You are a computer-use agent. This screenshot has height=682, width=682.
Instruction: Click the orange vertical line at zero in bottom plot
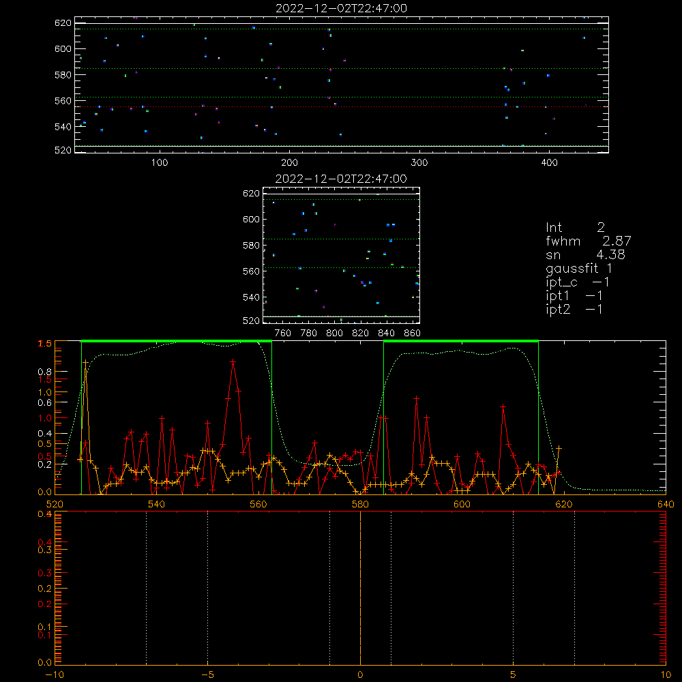(x=360, y=588)
